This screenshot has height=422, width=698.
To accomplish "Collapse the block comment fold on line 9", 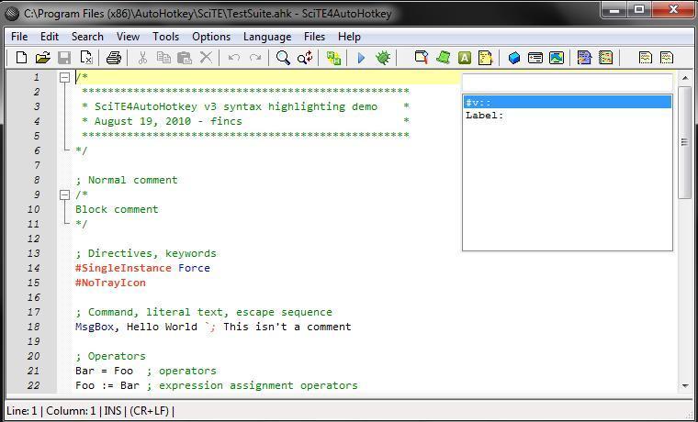I will pyautogui.click(x=64, y=194).
